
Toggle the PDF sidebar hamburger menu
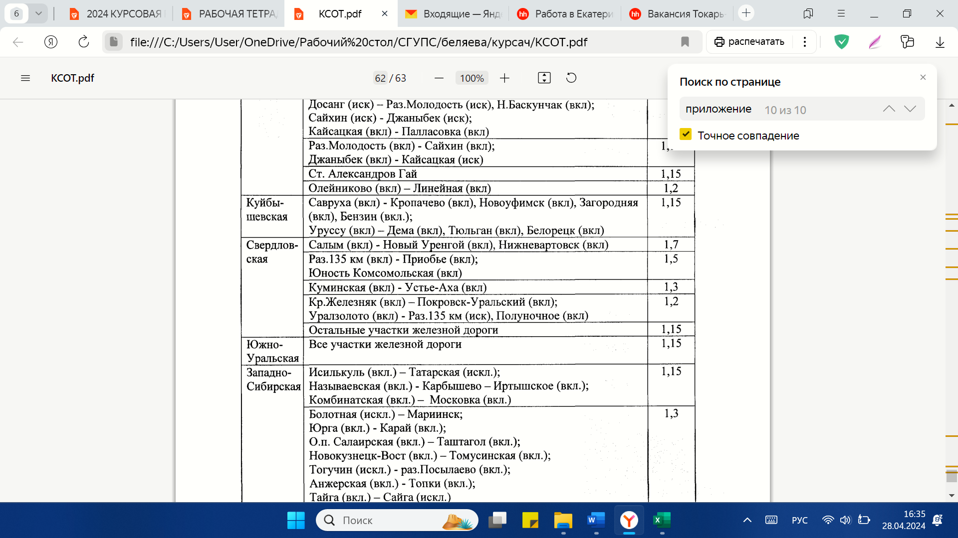pyautogui.click(x=25, y=78)
